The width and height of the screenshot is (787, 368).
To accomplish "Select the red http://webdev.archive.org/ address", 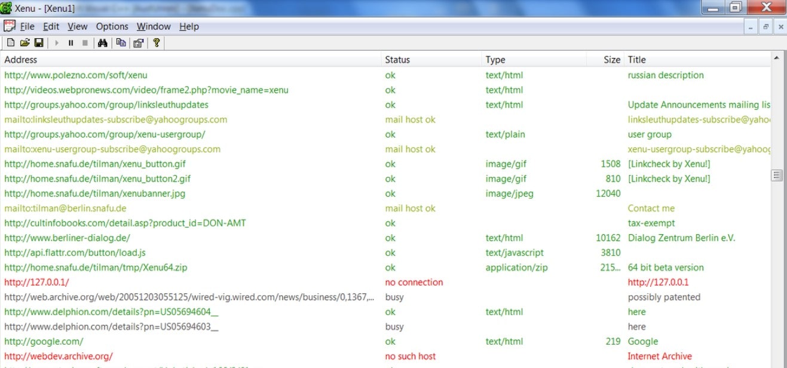I will [x=59, y=356].
